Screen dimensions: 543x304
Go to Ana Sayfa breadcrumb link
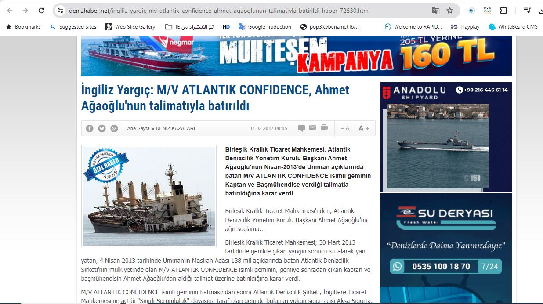(x=138, y=128)
